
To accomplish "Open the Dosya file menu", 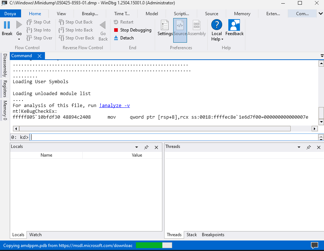I will (x=11, y=14).
